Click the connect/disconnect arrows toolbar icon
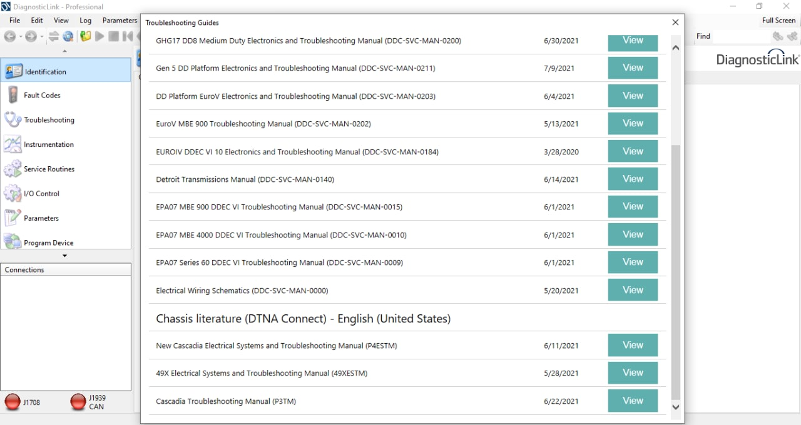The width and height of the screenshot is (801, 425). click(54, 36)
